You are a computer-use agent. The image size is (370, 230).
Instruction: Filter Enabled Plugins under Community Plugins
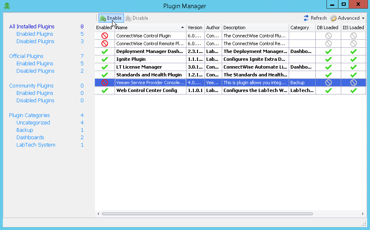[x=34, y=93]
